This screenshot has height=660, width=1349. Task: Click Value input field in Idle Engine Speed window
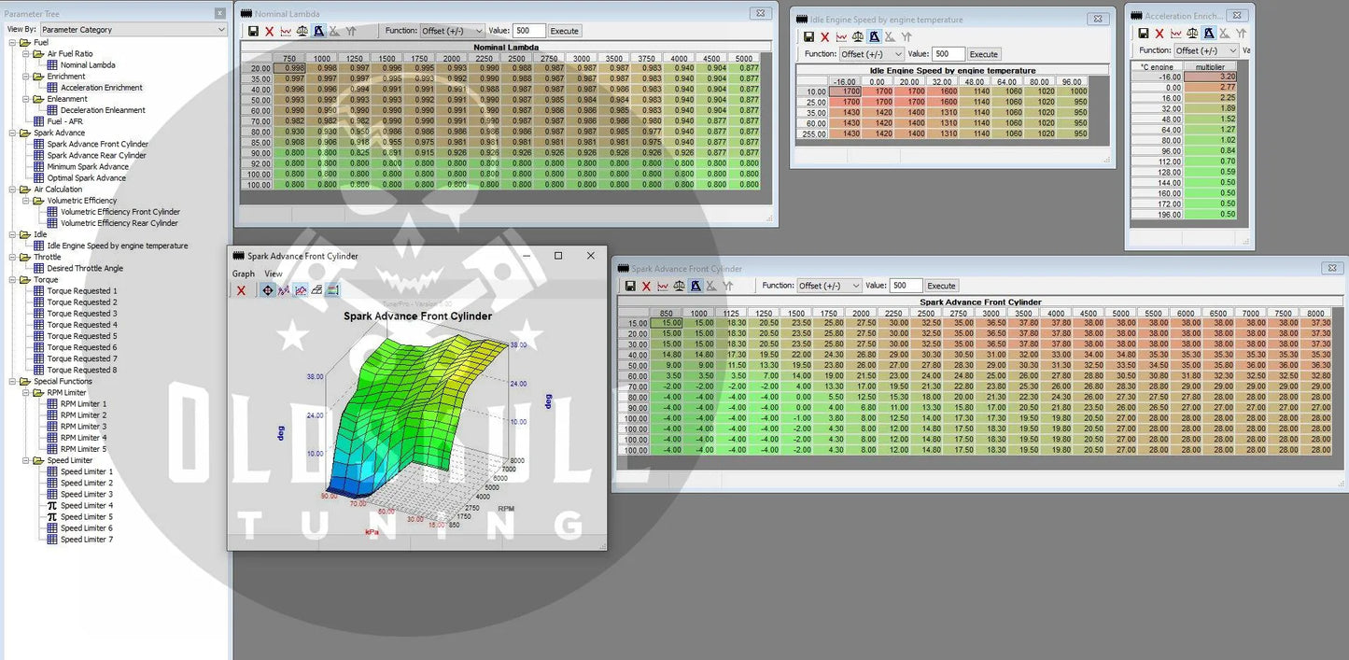[947, 54]
